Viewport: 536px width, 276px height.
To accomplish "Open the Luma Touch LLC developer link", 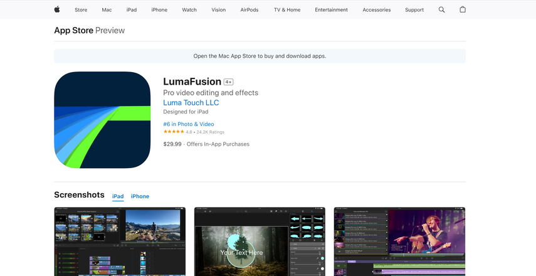I will (x=191, y=103).
